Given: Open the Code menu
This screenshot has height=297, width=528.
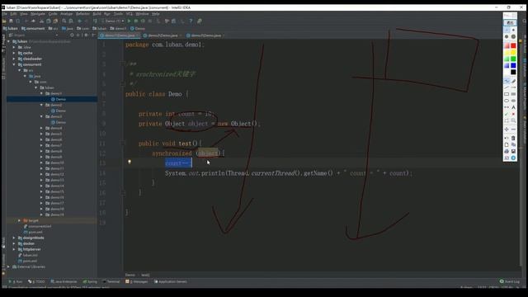Looking at the screenshot, I should click(x=53, y=14).
